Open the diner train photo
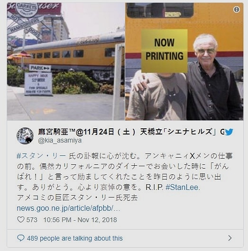 pyautogui.click(x=66, y=62)
